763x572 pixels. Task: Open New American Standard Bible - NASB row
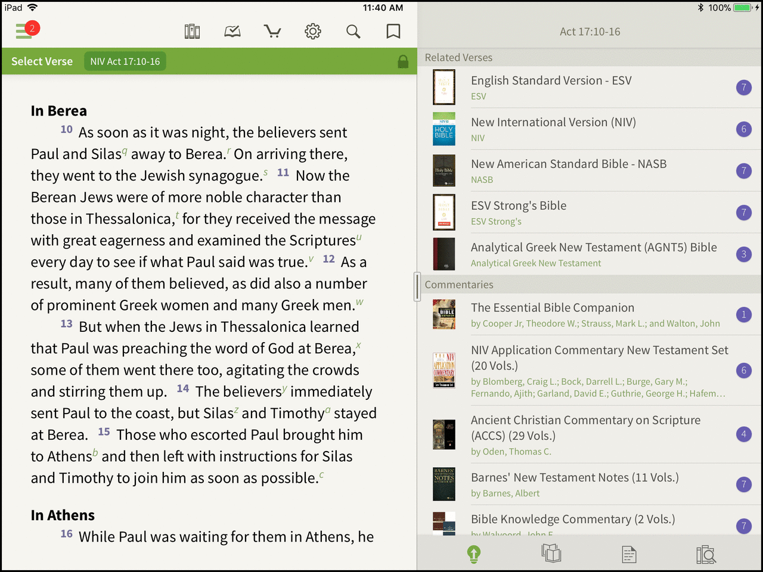click(590, 170)
